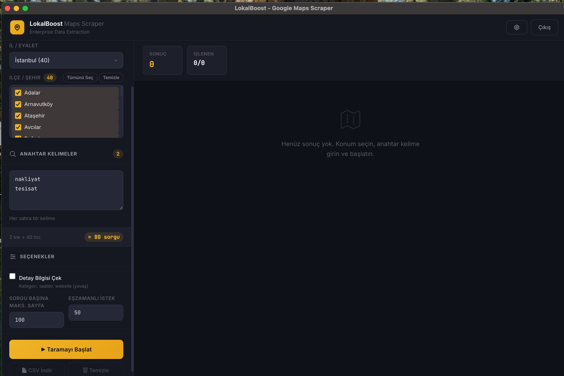This screenshot has width=564, height=376.
Task: Open the İstanbul (40) province dropdown
Action: tap(66, 60)
